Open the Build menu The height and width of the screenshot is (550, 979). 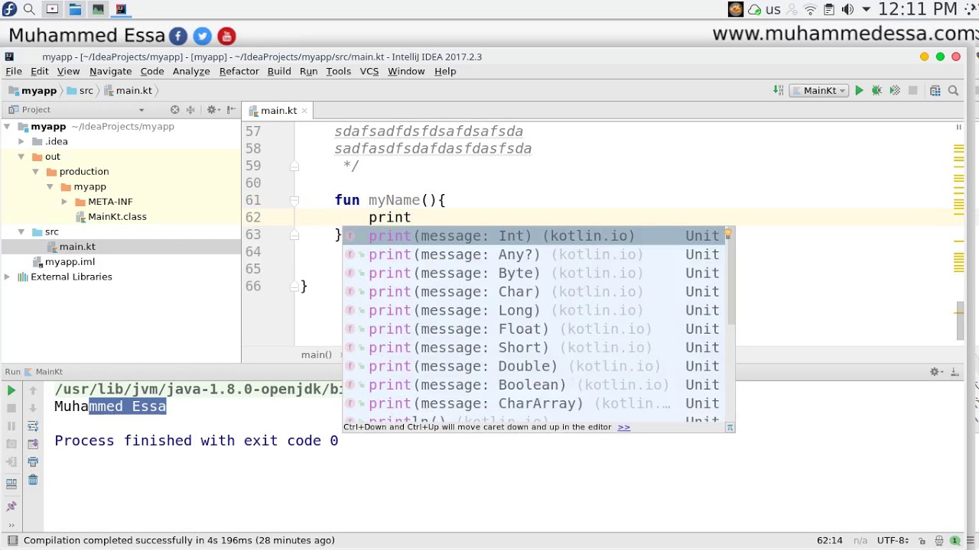[279, 71]
